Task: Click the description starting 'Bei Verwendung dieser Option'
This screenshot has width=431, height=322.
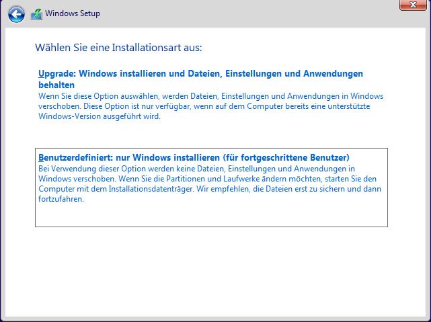Action: click(210, 184)
